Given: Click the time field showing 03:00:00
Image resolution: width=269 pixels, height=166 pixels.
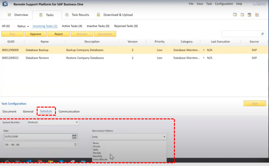Looking at the screenshot, I should coord(41,145).
